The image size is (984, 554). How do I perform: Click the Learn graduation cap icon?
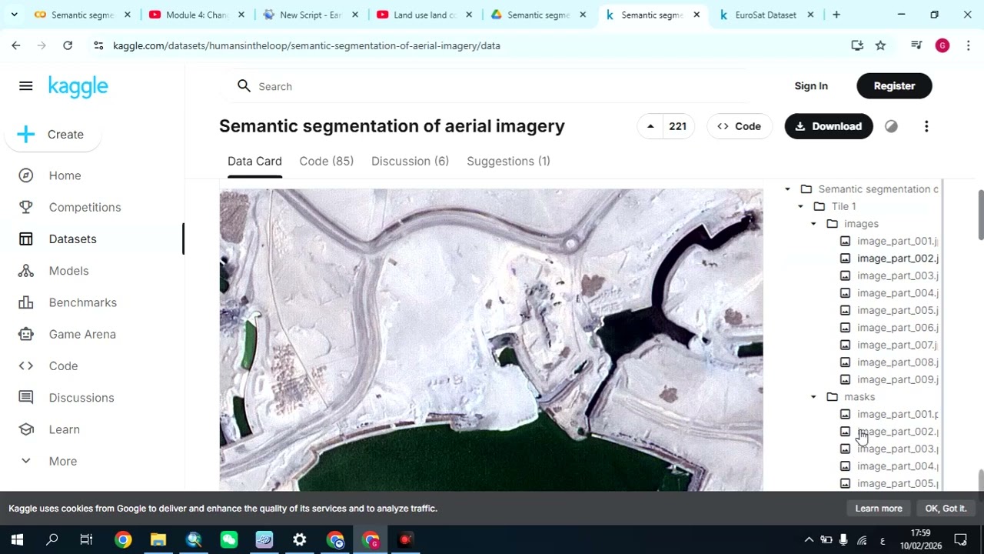(x=26, y=429)
